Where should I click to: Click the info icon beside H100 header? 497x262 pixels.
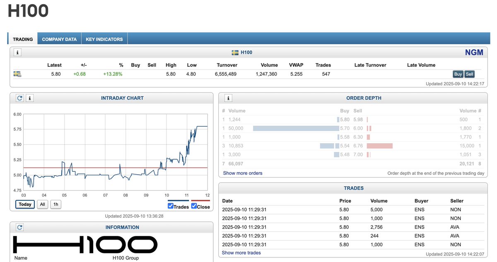(17, 53)
